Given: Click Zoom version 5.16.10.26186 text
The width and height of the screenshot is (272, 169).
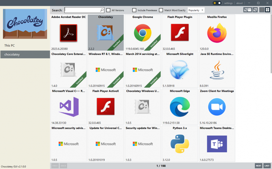Looking at the screenshot, I should 208,123.
